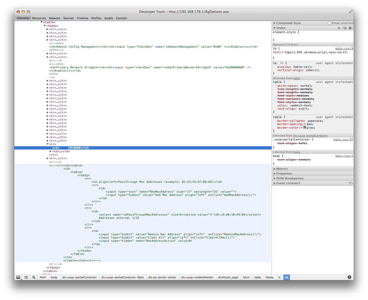Click the dock/undock DevTools icon
Screen dimensions: 368x300
point(18,277)
